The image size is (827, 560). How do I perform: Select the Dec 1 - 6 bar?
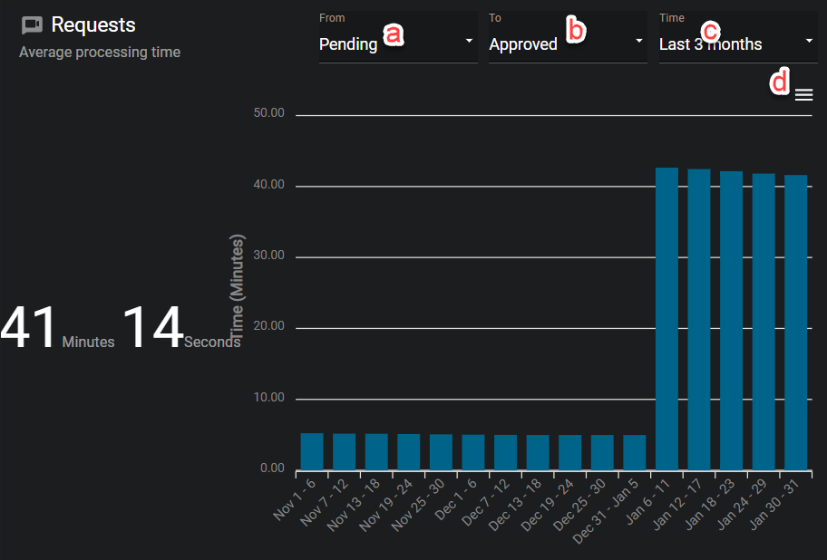coord(473,452)
